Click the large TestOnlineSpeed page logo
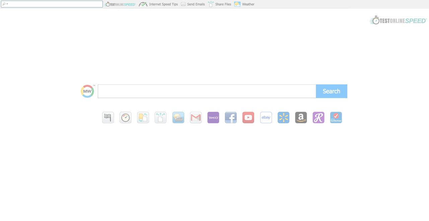 click(x=398, y=20)
